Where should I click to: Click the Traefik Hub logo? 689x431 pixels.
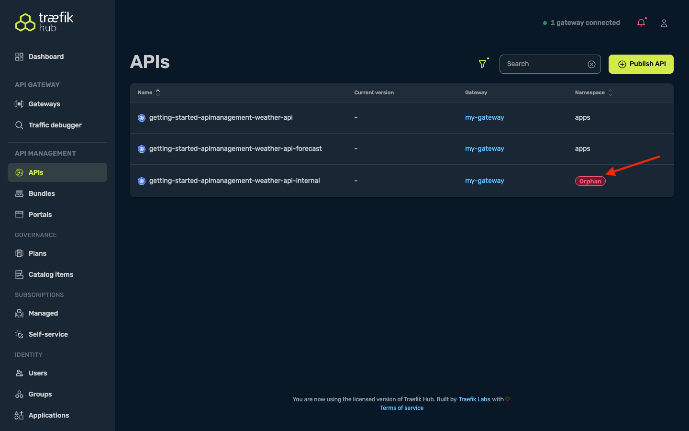pos(44,22)
